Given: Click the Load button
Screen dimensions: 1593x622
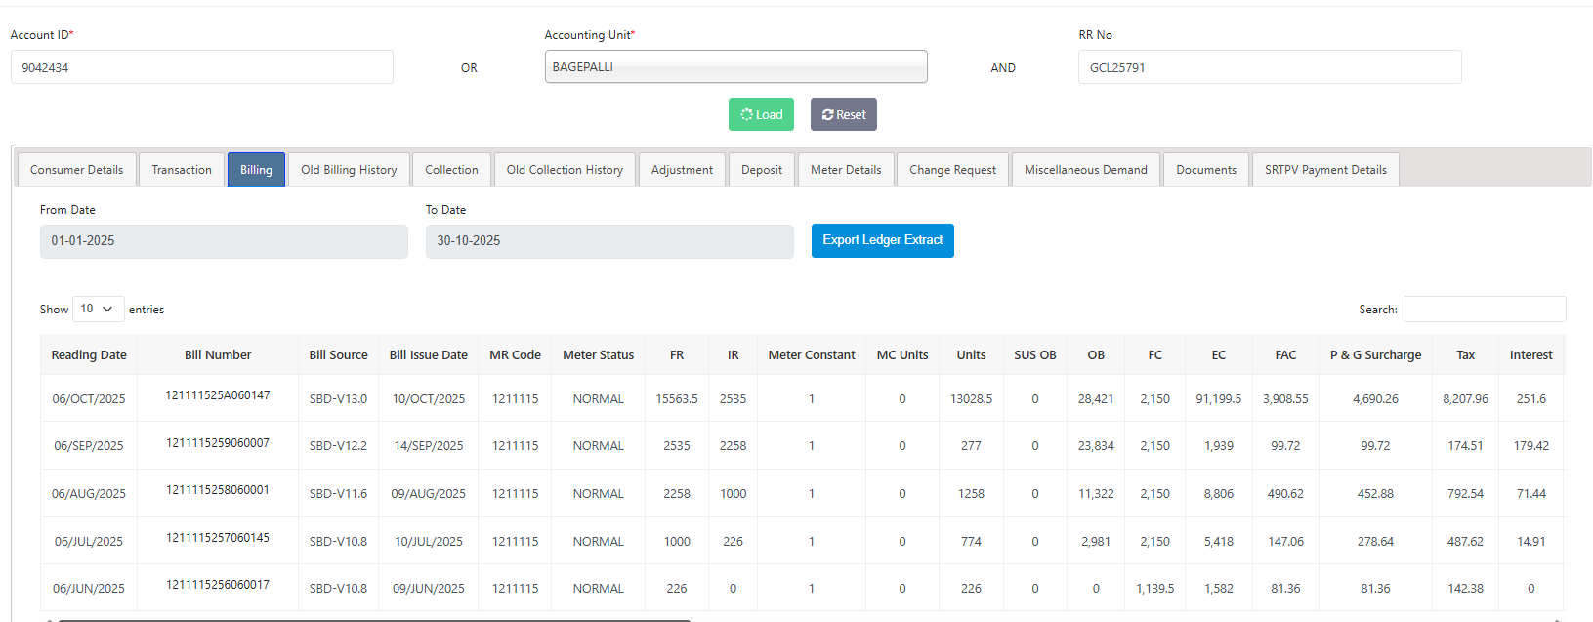Looking at the screenshot, I should click(761, 114).
